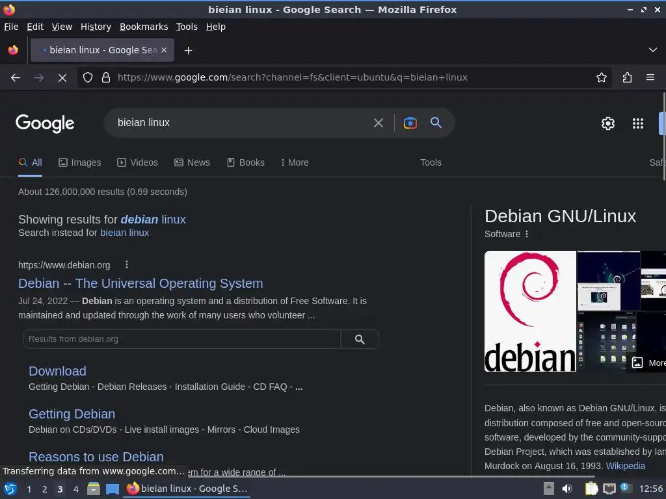Run the debian.org site search button

(360, 339)
